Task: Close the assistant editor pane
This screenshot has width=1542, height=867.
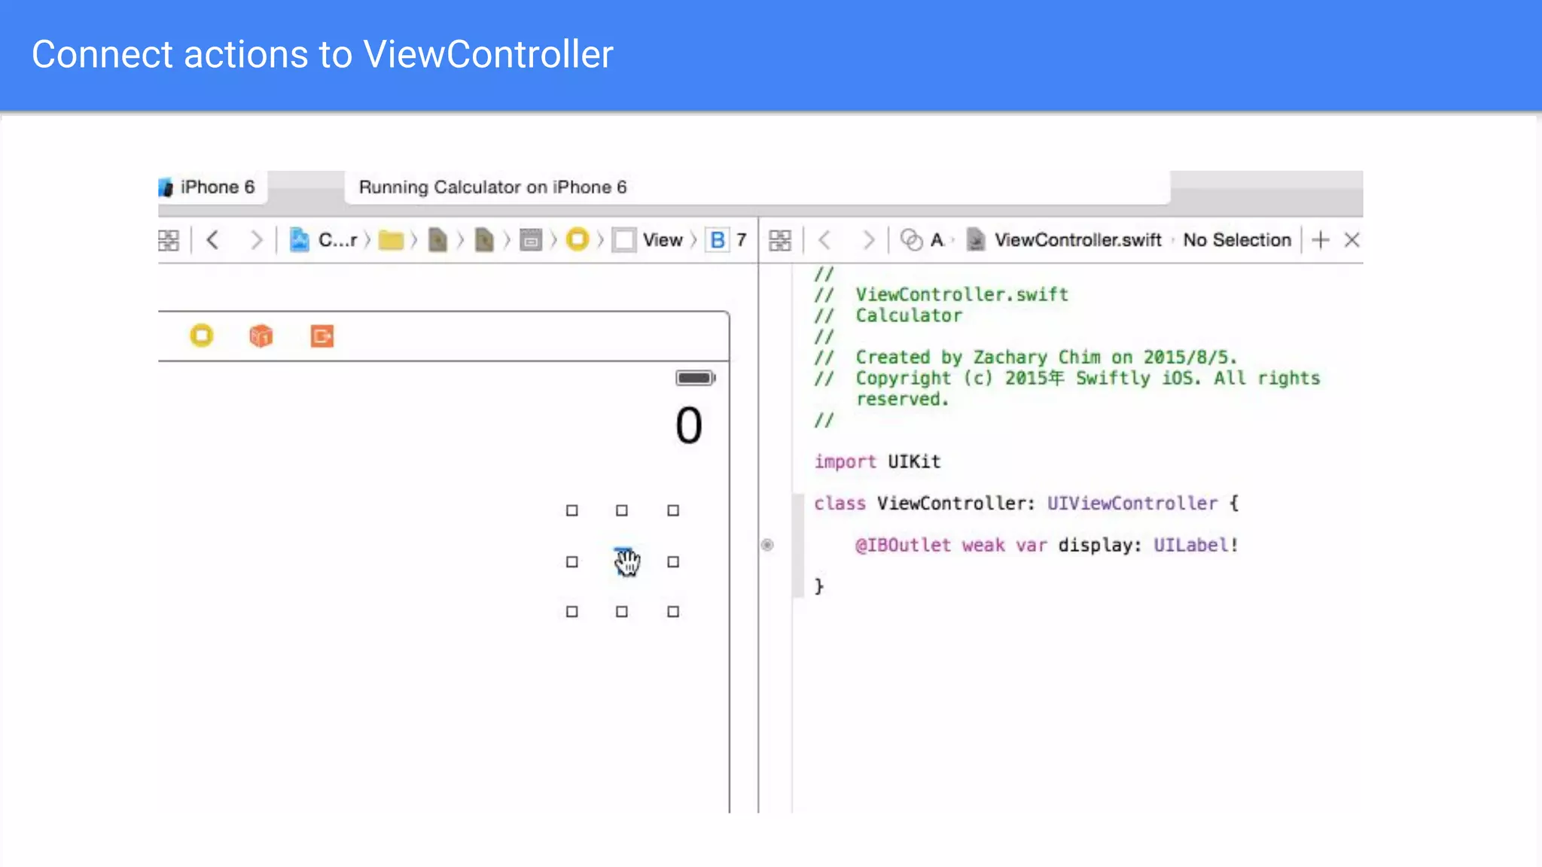Action: pos(1352,240)
